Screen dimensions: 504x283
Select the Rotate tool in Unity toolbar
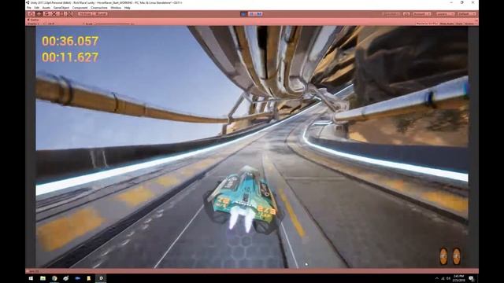(46, 14)
